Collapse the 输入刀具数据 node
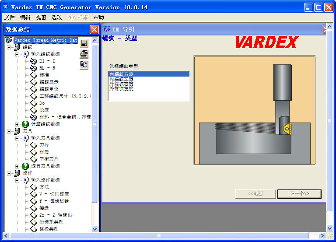 click(17, 138)
